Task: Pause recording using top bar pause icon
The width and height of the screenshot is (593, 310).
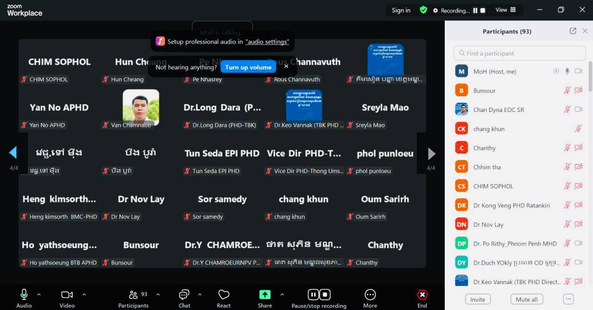Action: coord(475,10)
